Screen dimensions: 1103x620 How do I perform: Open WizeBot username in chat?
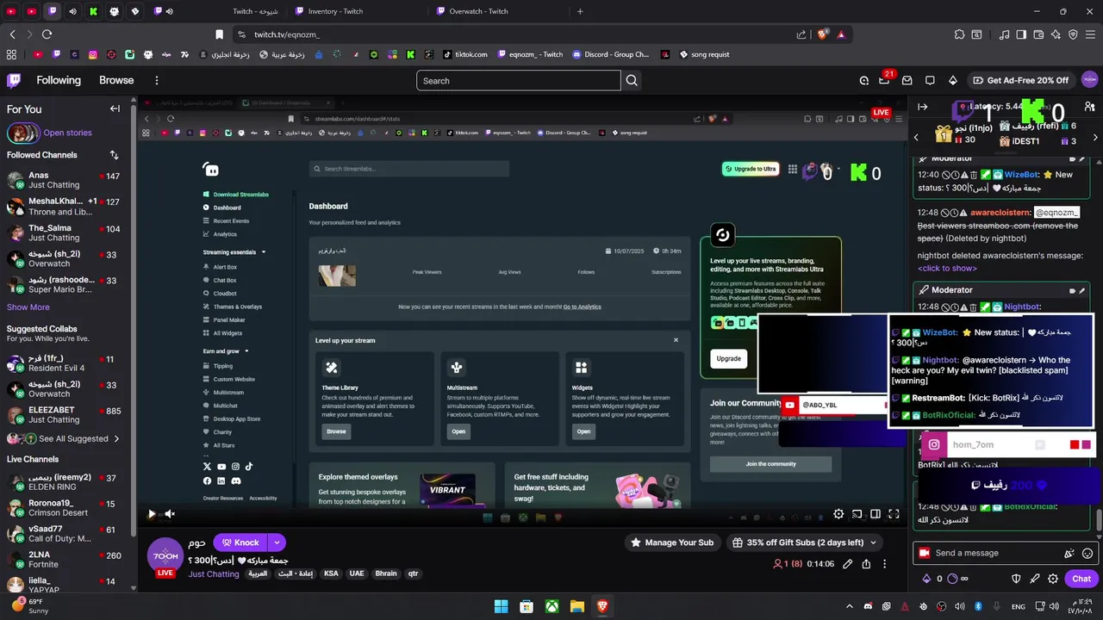pyautogui.click(x=1022, y=174)
